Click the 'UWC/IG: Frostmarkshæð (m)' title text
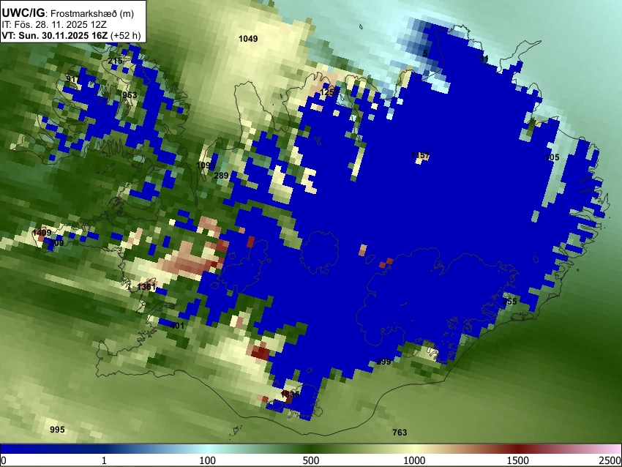 point(68,13)
